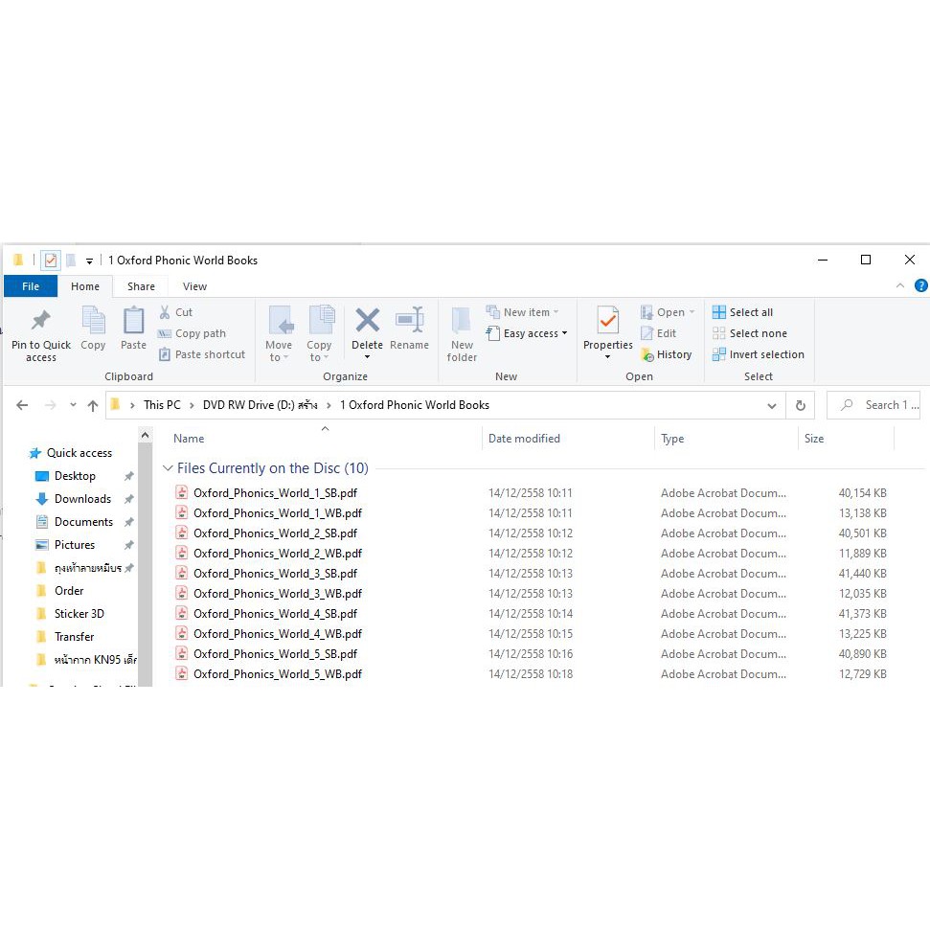Open recent locations dropdown arrow
Viewport: 930px width, 930px height.
click(73, 405)
